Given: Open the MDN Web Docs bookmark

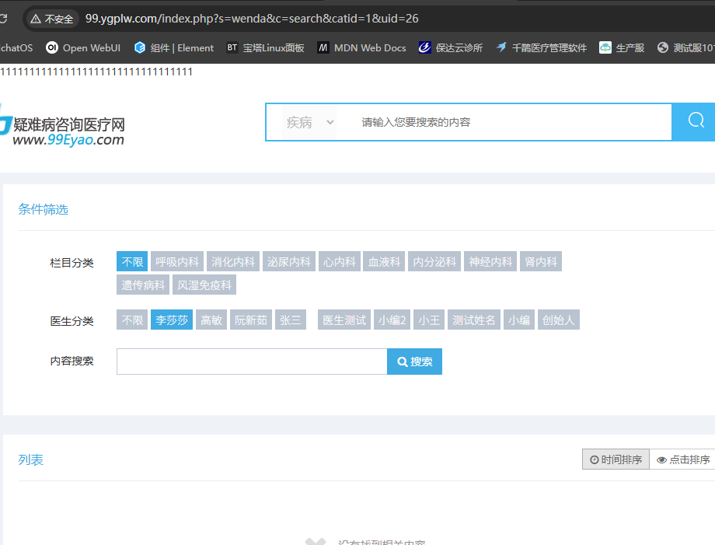Looking at the screenshot, I should (361, 47).
